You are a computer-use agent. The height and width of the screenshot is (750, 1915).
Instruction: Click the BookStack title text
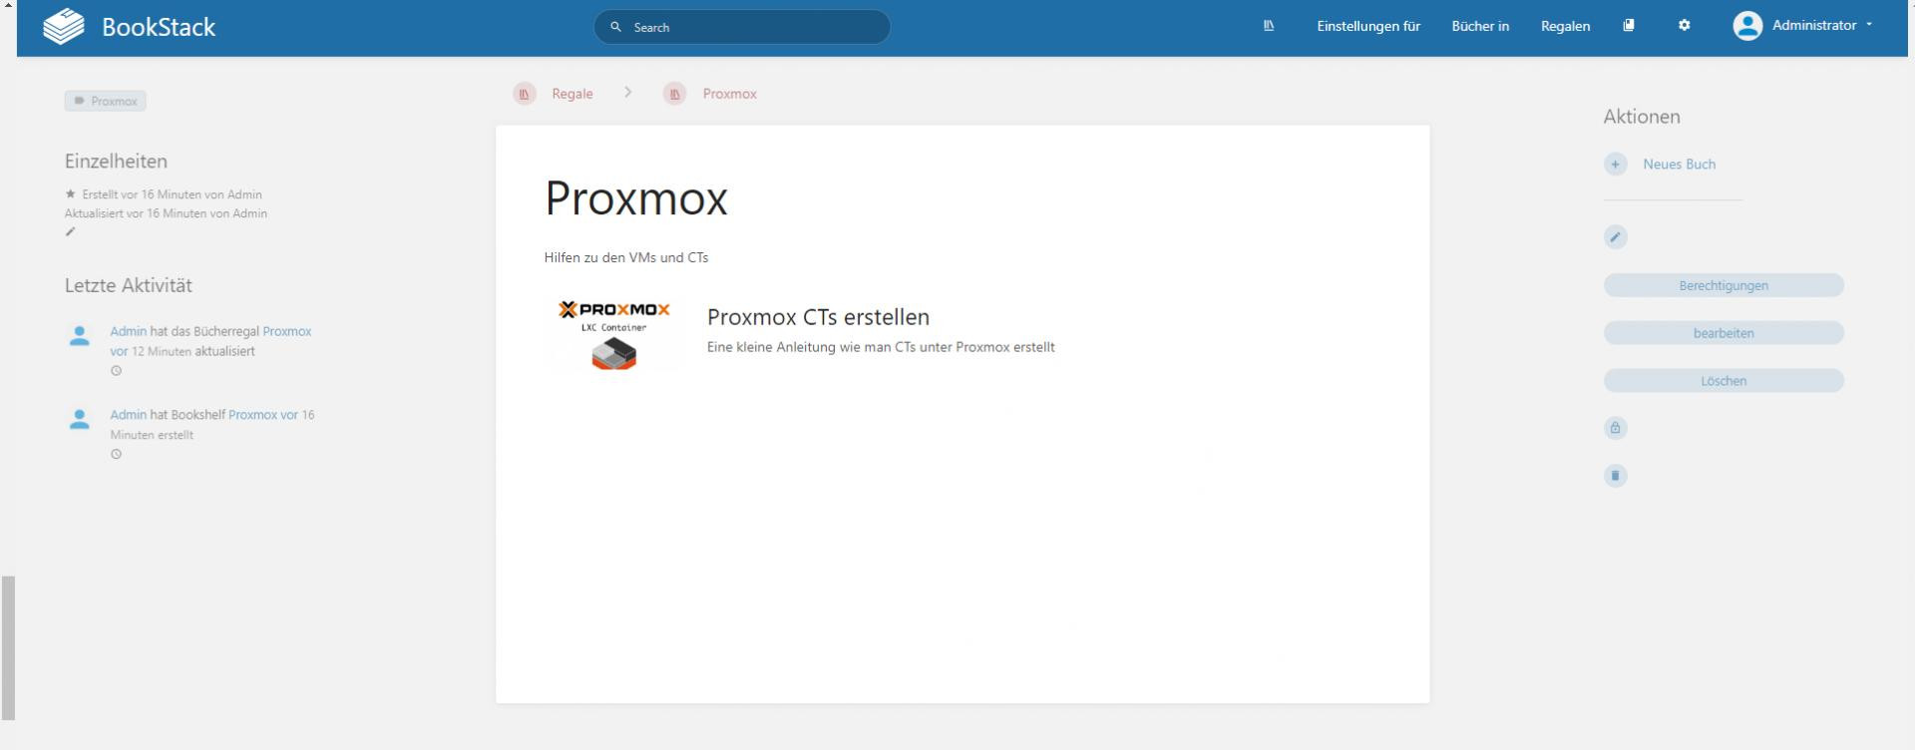[x=159, y=27]
